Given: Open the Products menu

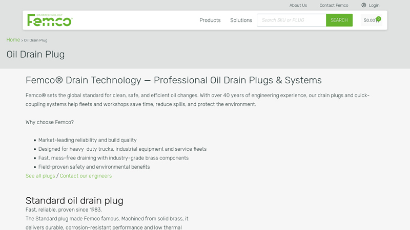Looking at the screenshot, I should tap(210, 20).
